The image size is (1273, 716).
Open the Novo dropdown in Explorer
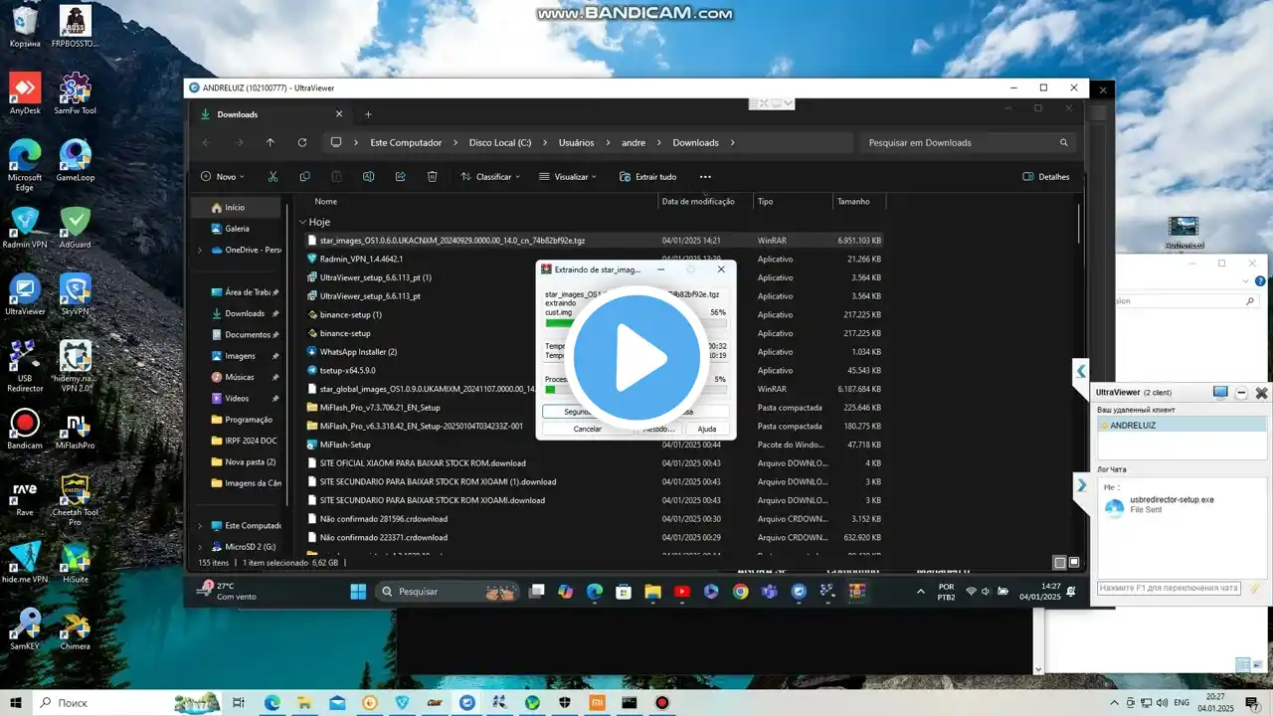[x=222, y=176]
